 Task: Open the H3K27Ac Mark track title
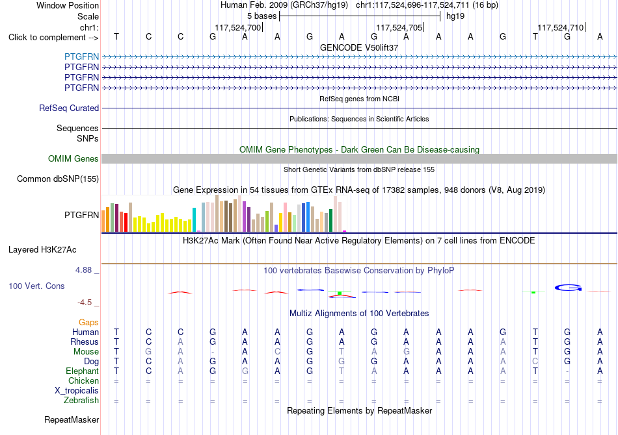click(359, 240)
